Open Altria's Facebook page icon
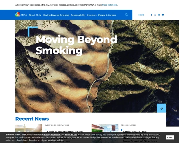The image size is (179, 143). (152, 15)
